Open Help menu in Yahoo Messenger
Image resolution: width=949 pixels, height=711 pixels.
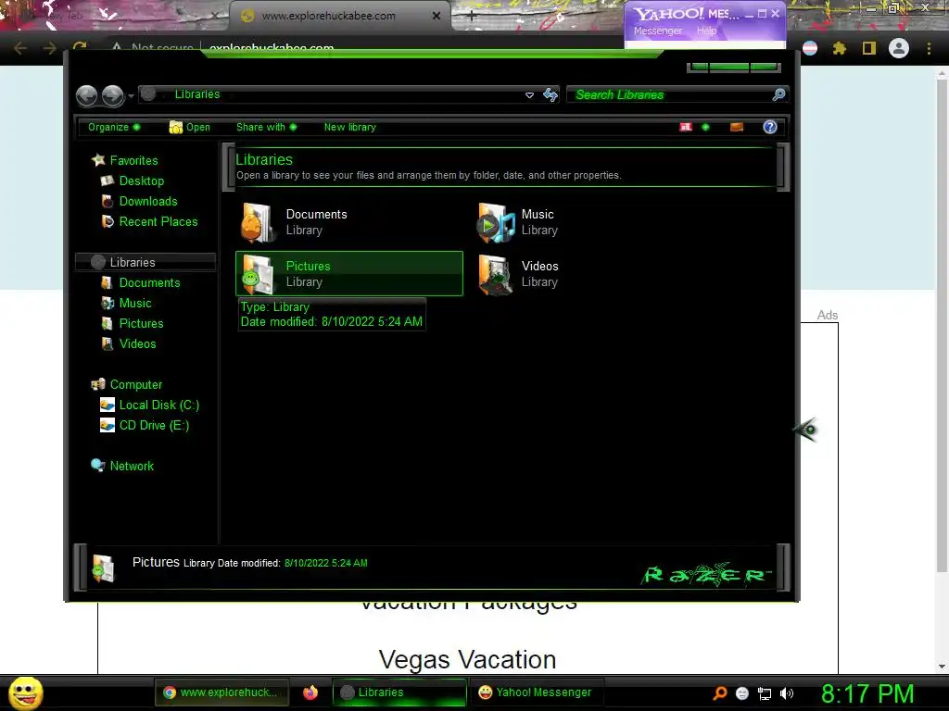706,31
